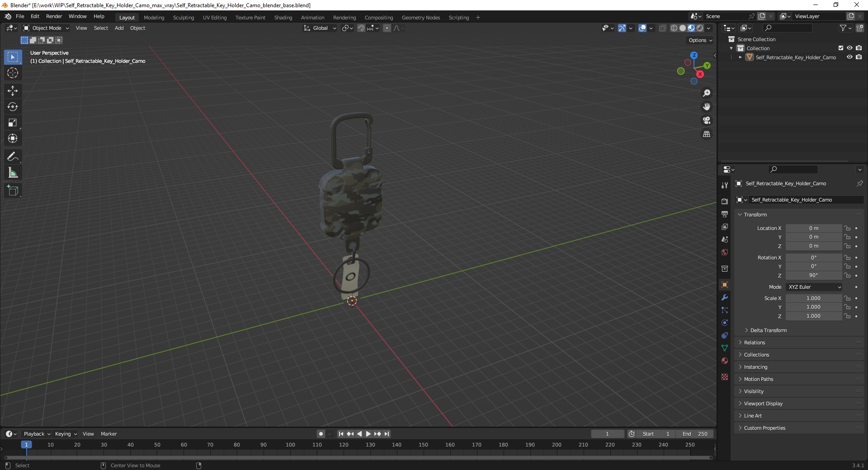868x470 pixels.
Task: Open the rotation Mode XYZ Euler dropdown
Action: pos(814,287)
